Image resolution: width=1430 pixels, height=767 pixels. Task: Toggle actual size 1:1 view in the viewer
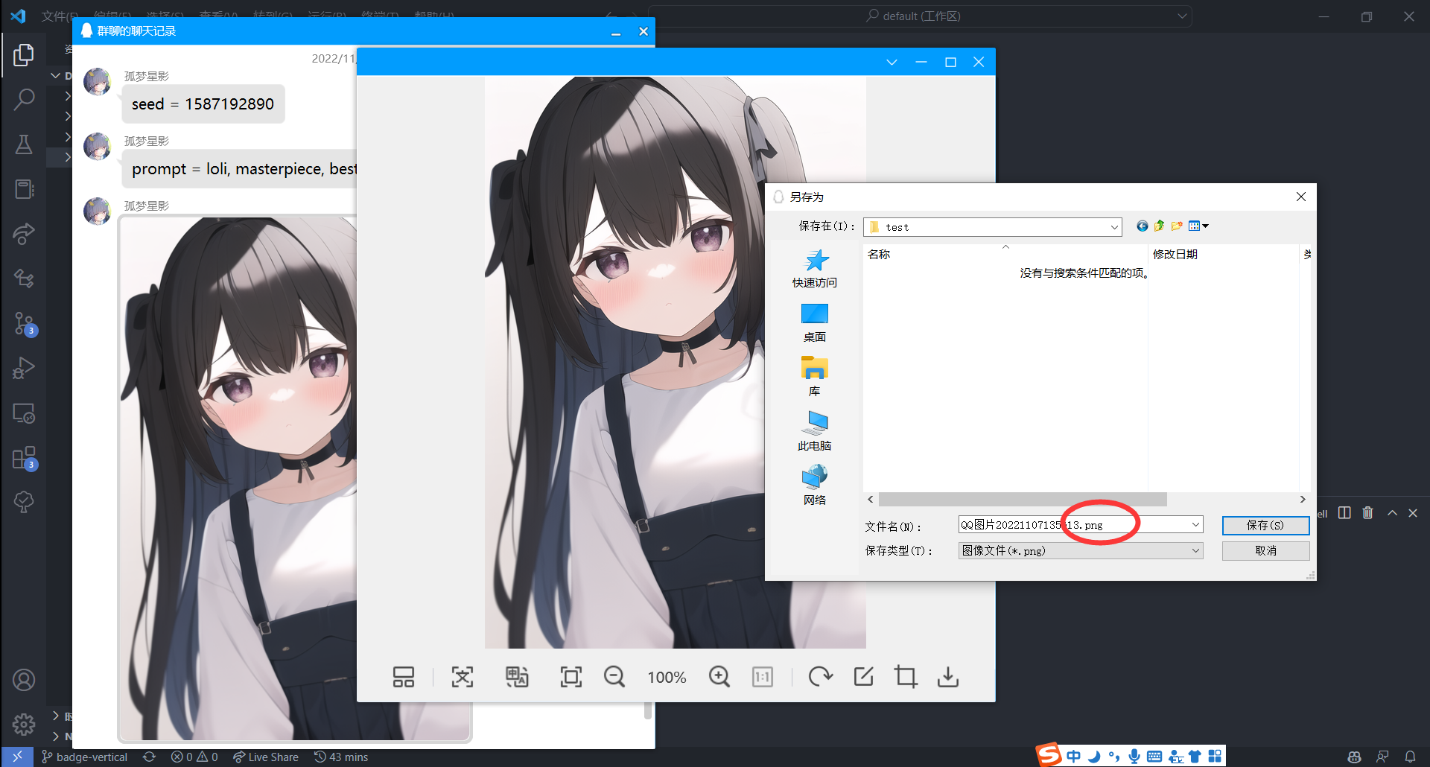click(x=762, y=676)
